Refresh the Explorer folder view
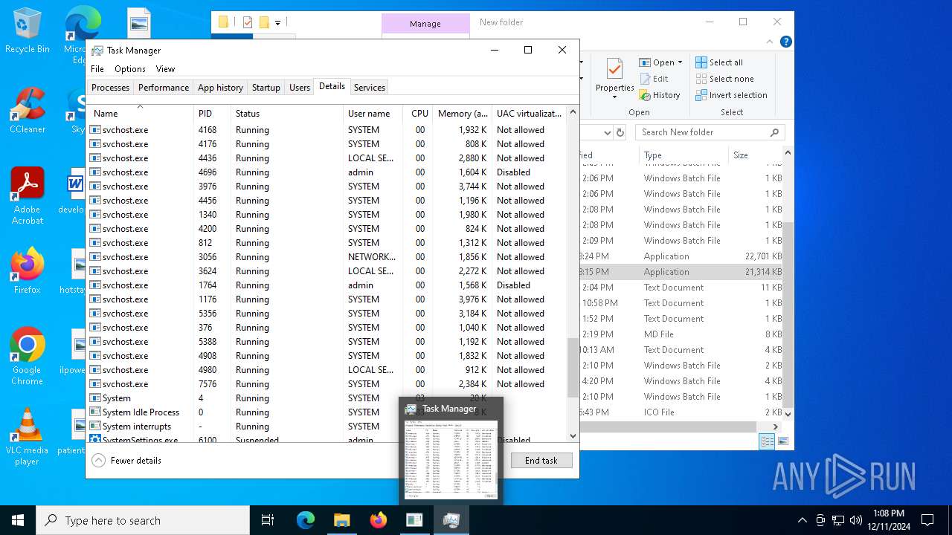This screenshot has width=952, height=535. pos(620,132)
